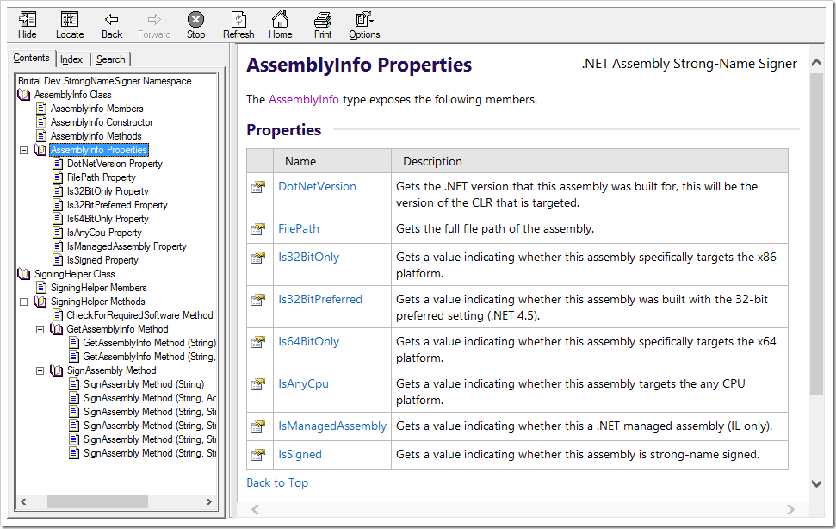The image size is (836, 529).
Task: Select IsSigned Property in contents tree
Action: click(102, 260)
